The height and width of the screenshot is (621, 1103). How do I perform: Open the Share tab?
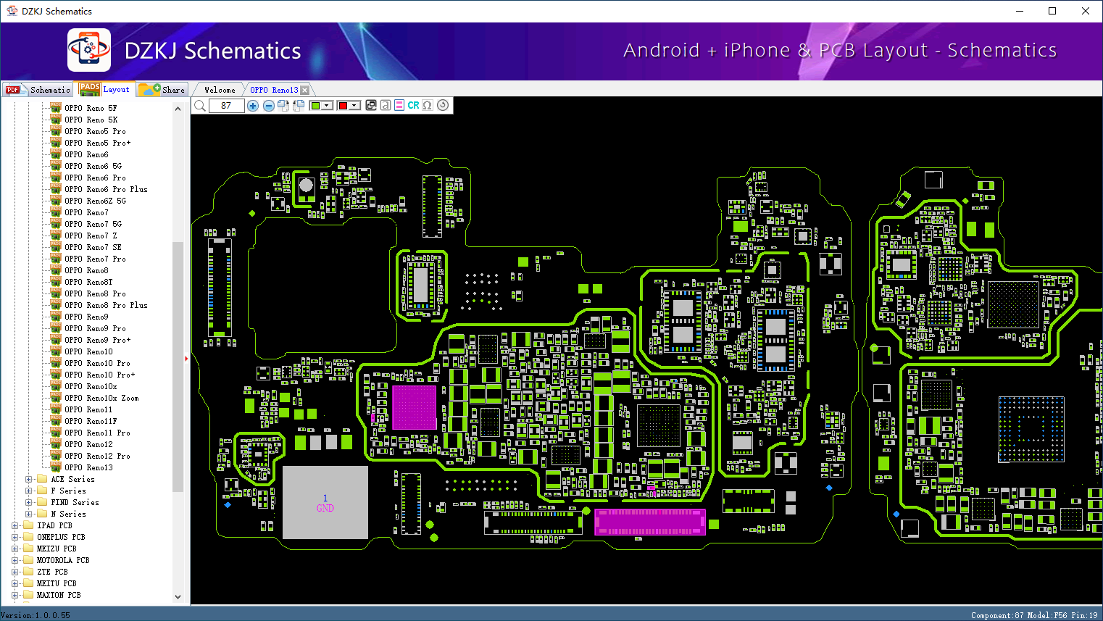(162, 90)
